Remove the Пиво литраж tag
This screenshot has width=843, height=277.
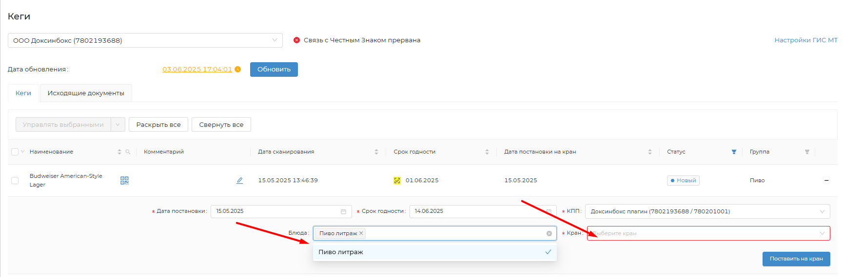pyautogui.click(x=361, y=233)
